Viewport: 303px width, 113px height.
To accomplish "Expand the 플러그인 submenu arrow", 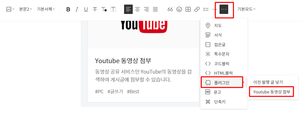I will pyautogui.click(x=244, y=83).
